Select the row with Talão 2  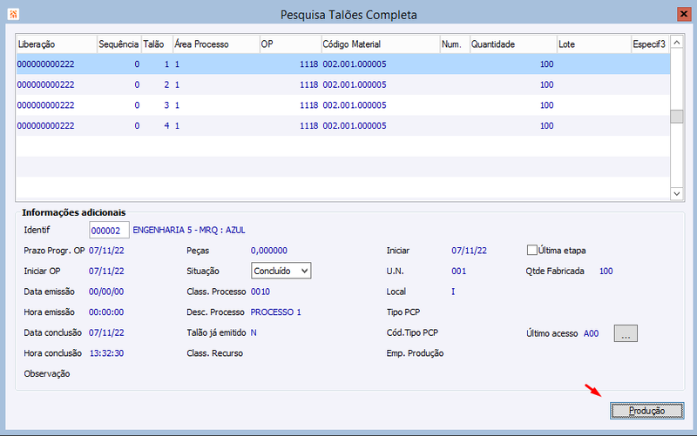[342, 84]
